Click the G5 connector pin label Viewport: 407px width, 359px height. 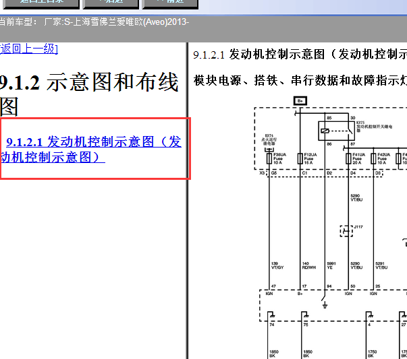tap(274, 173)
